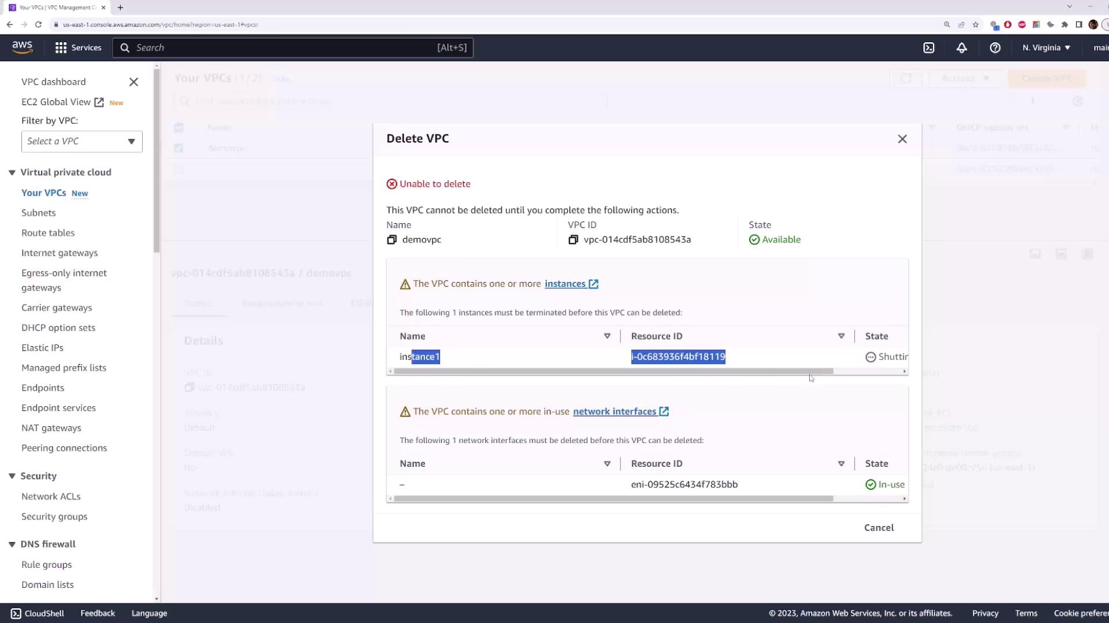Open the N. Virginia region selector

1046,48
